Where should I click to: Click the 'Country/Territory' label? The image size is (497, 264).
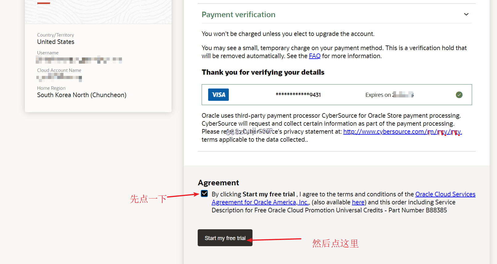[x=55, y=35]
